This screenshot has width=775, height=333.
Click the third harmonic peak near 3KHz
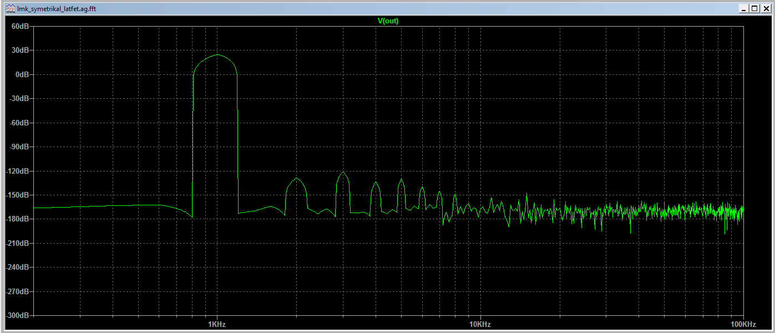tap(343, 172)
